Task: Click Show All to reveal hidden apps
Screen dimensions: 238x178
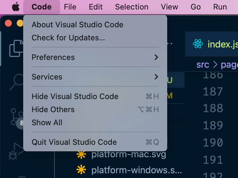Action: (x=47, y=123)
